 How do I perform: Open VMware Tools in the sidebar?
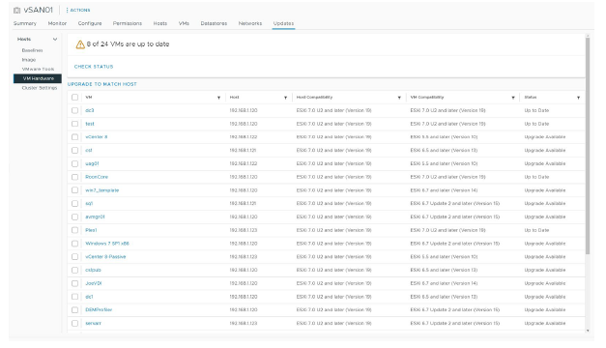coord(38,70)
